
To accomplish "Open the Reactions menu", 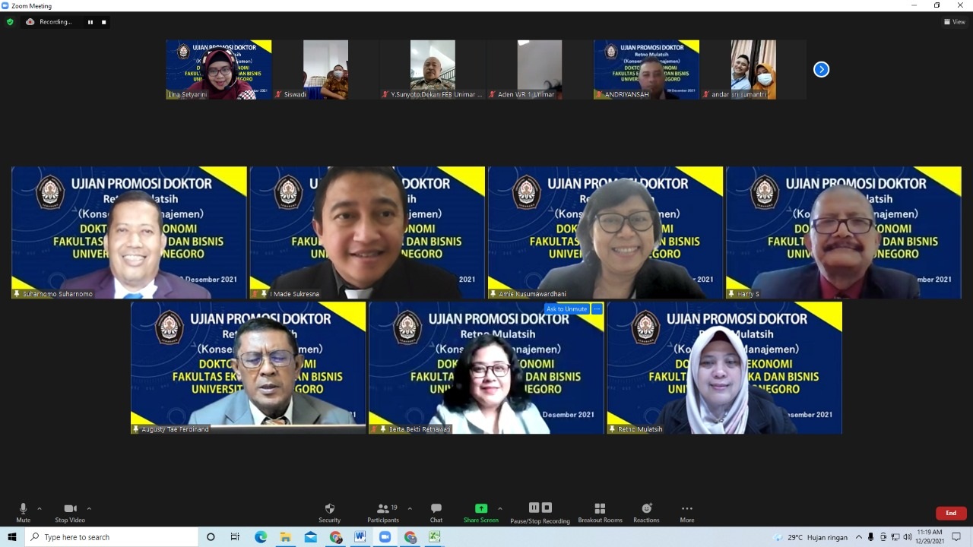I will pos(646,512).
